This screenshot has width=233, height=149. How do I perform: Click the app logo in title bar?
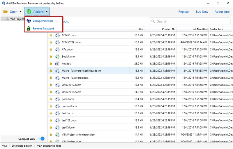coord(3,3)
